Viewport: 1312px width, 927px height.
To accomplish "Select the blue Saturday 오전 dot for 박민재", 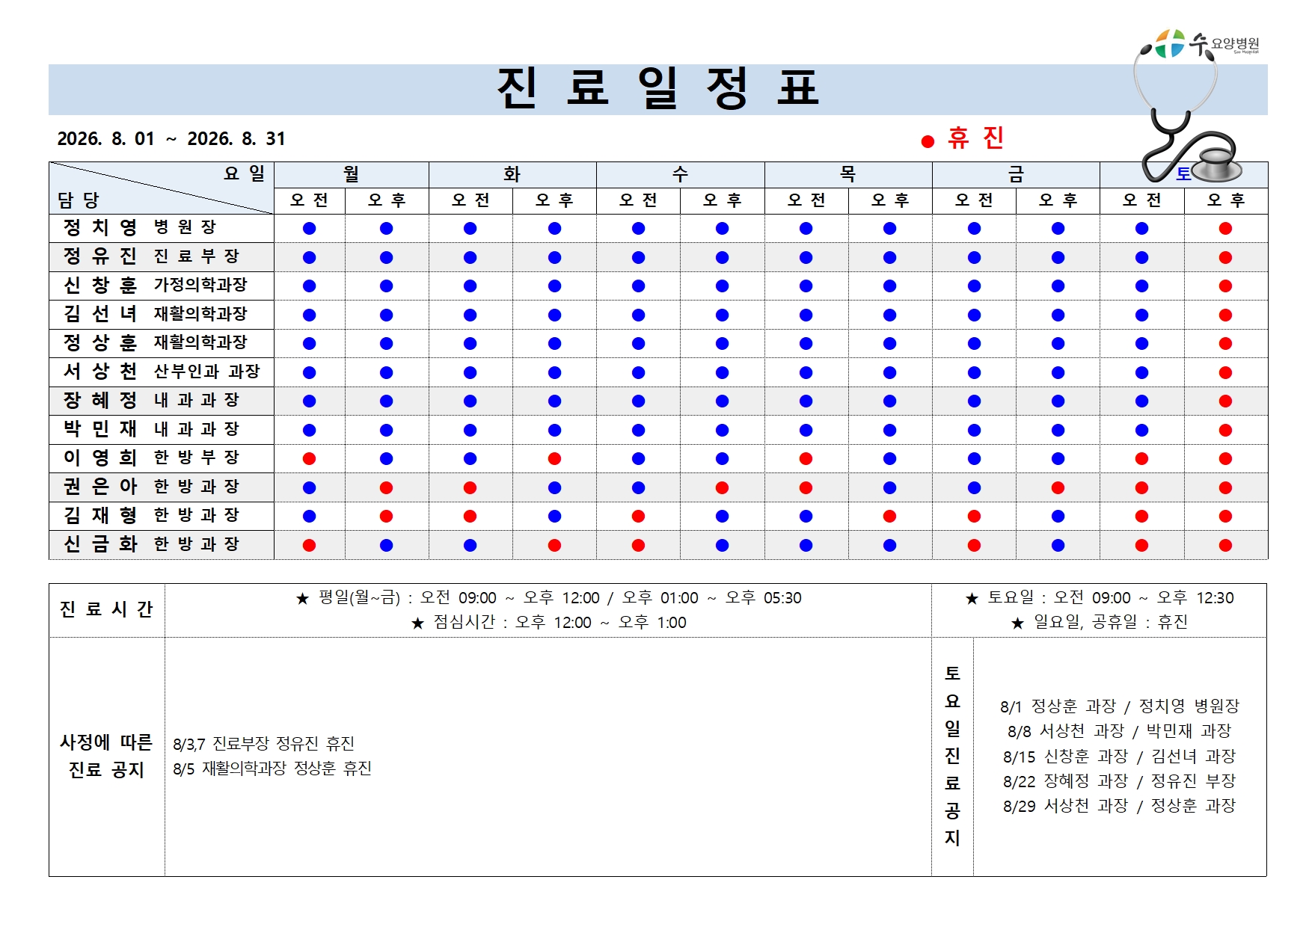I will 1141,430.
